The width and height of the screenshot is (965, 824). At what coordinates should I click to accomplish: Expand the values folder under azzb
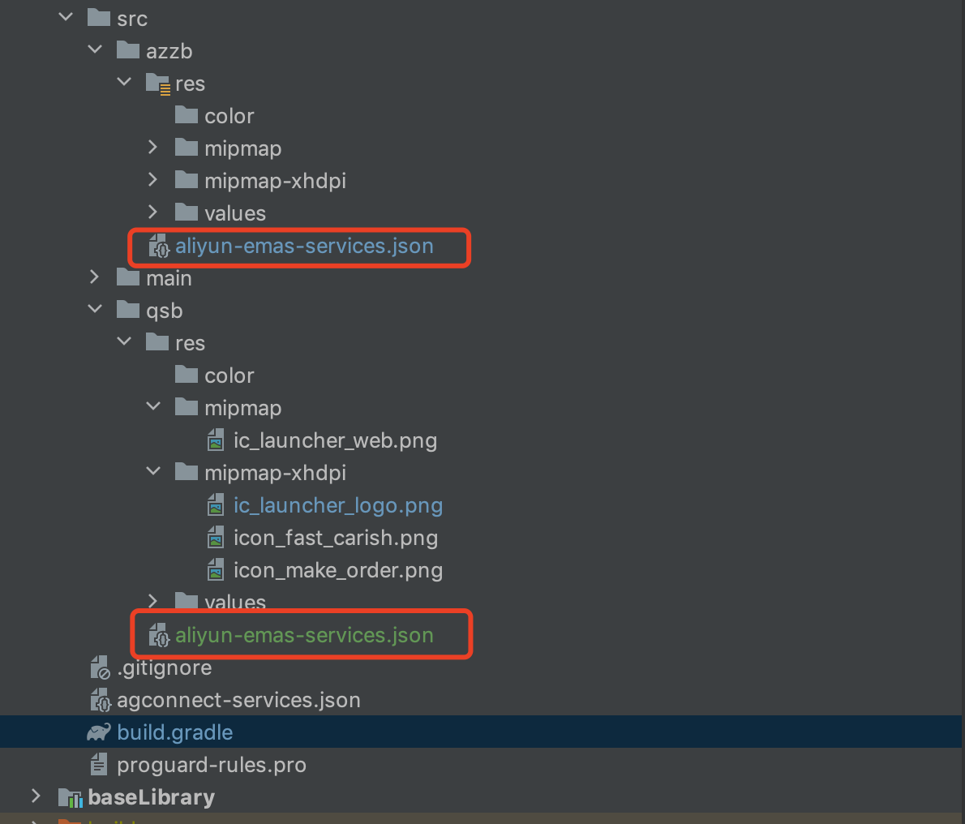[x=152, y=212]
